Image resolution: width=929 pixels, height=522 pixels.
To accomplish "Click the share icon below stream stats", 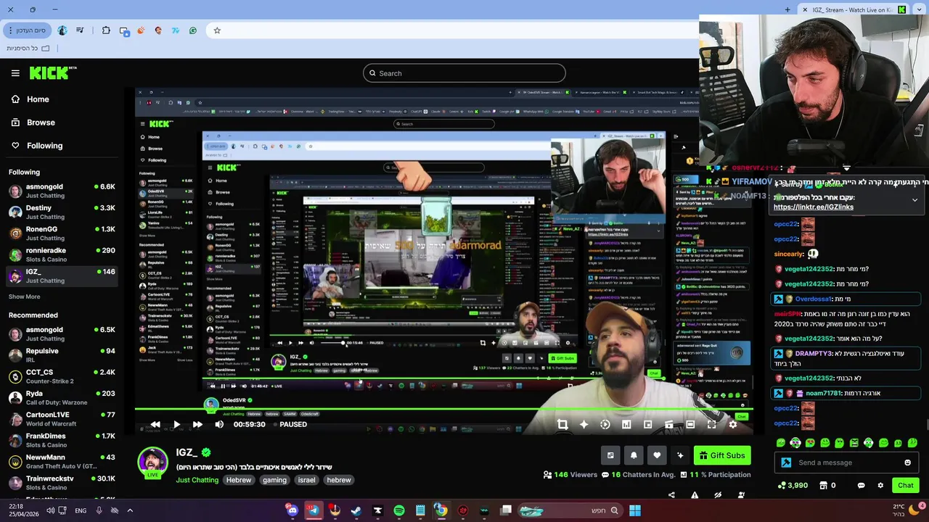I will (671, 495).
